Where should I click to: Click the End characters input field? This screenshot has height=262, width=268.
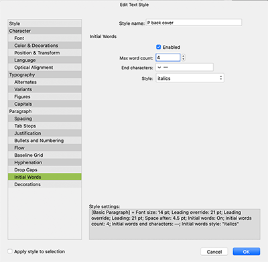pyautogui.click(x=184, y=67)
